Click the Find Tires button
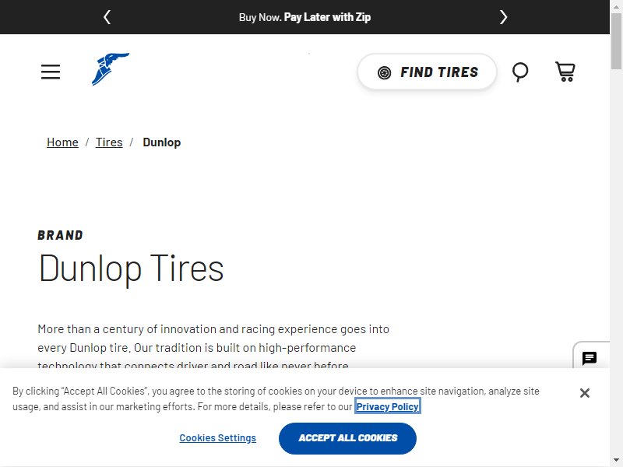623x467 pixels. point(427,72)
